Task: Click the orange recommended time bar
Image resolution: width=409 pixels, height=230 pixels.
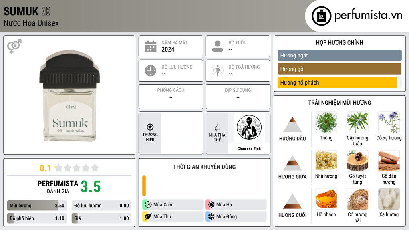Action: (x=144, y=186)
